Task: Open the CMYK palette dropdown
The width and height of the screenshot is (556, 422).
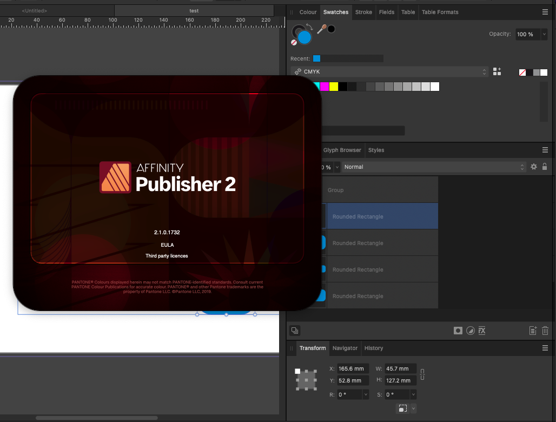Action: coord(389,71)
